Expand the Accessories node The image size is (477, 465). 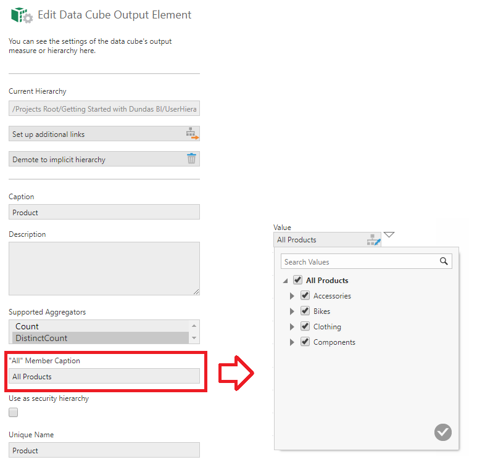point(292,296)
